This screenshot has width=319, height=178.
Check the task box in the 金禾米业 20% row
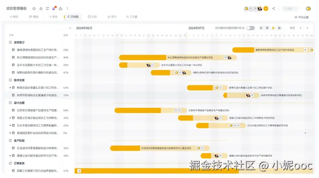13,65
